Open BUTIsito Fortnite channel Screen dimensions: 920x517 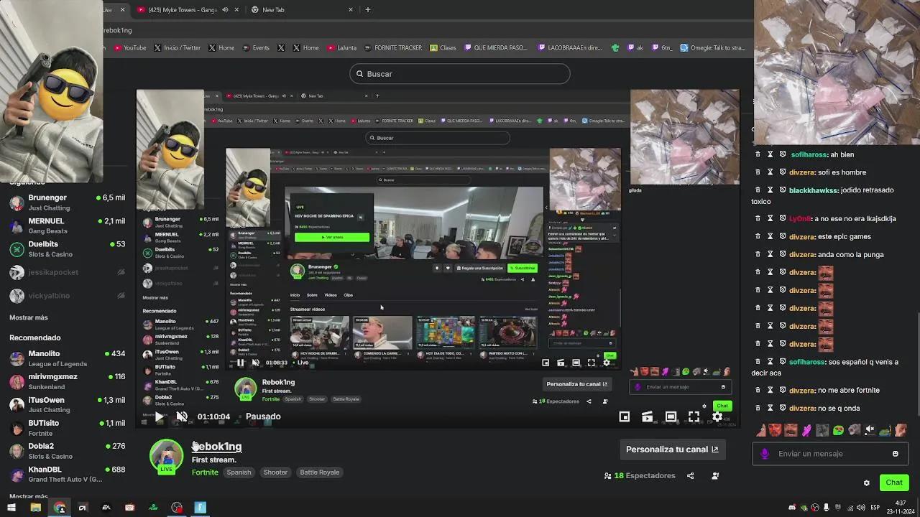pos(68,428)
